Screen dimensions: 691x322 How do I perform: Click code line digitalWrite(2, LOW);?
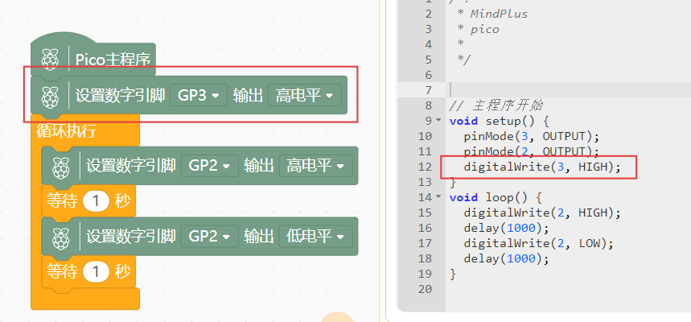(538, 243)
